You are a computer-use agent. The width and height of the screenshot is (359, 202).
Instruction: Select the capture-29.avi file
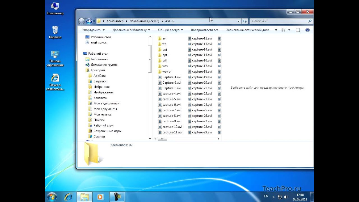click(200, 132)
